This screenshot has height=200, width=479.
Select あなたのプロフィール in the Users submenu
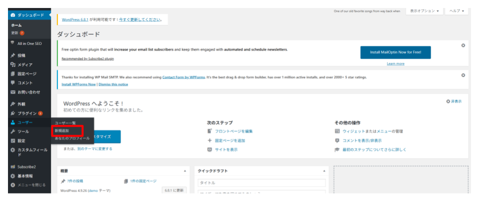pyautogui.click(x=72, y=138)
